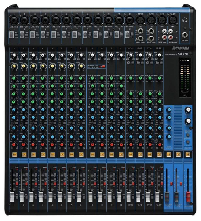Toggle the GROUP 1-2 ON button
This screenshot has height=221, width=201.
(x=169, y=154)
